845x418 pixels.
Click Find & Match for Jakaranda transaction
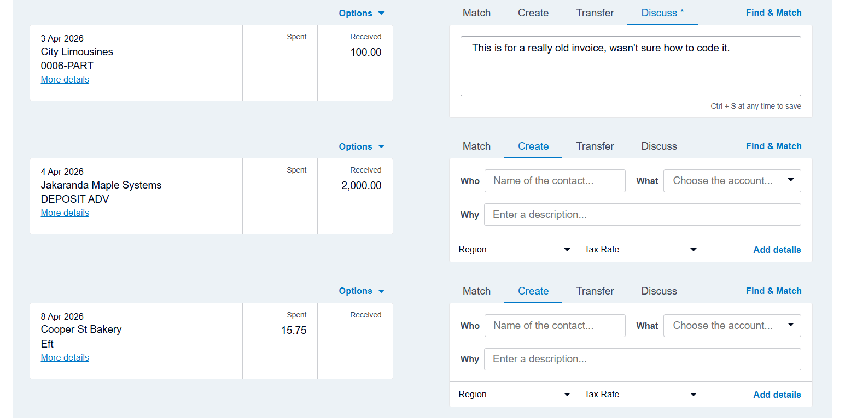[x=773, y=146]
